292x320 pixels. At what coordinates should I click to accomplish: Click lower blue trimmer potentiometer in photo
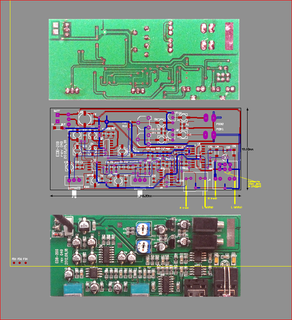(x=143, y=247)
